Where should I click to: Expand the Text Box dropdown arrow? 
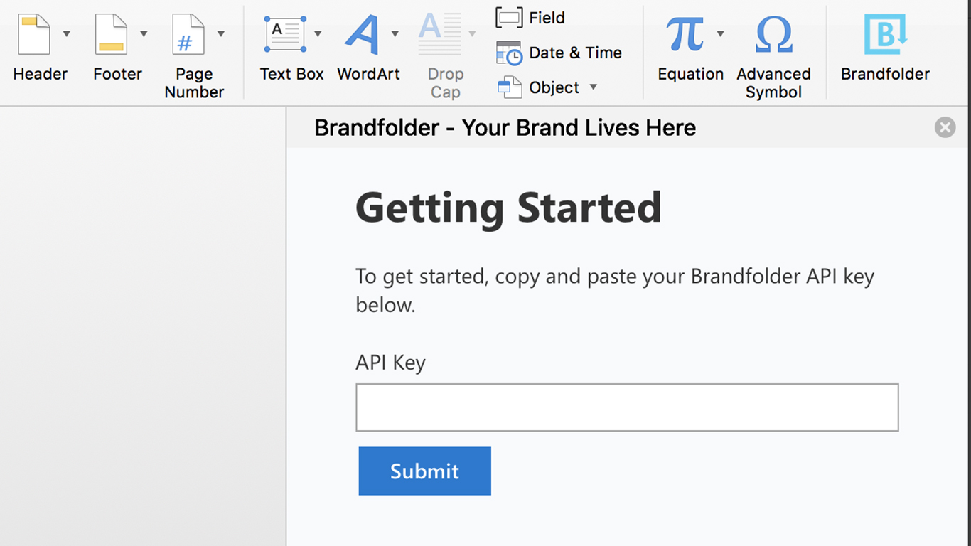point(318,33)
